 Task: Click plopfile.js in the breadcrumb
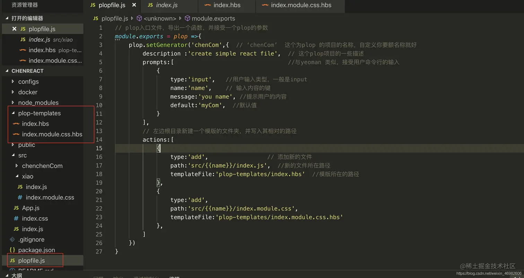pyautogui.click(x=115, y=19)
